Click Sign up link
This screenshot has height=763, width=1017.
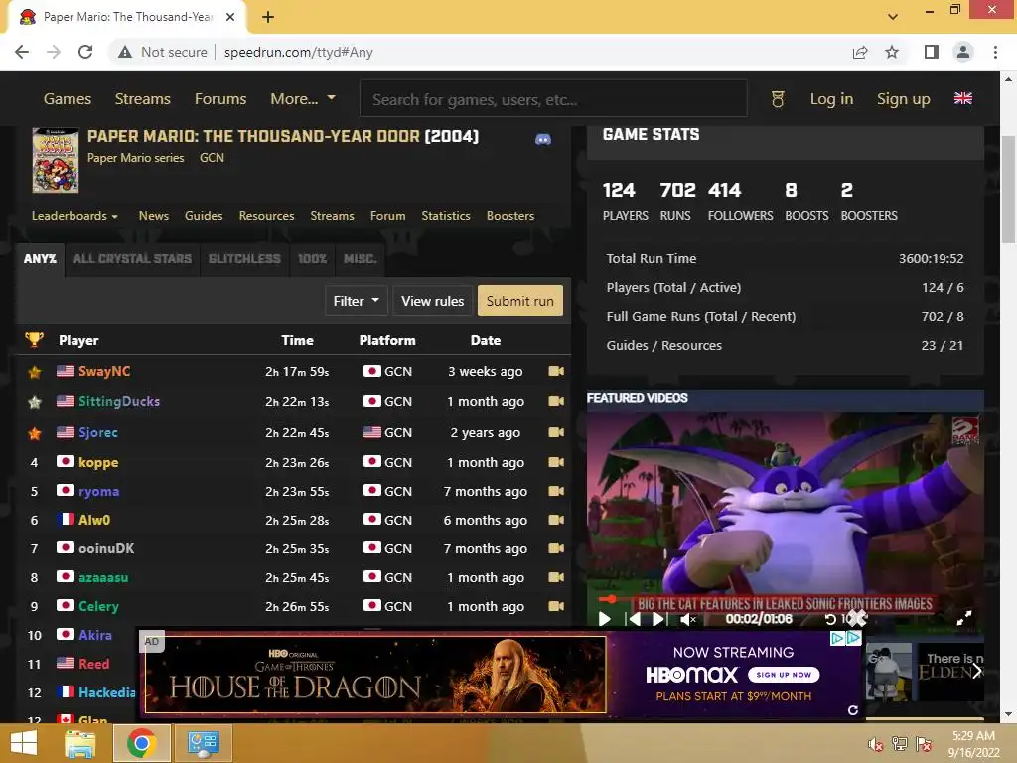904,99
